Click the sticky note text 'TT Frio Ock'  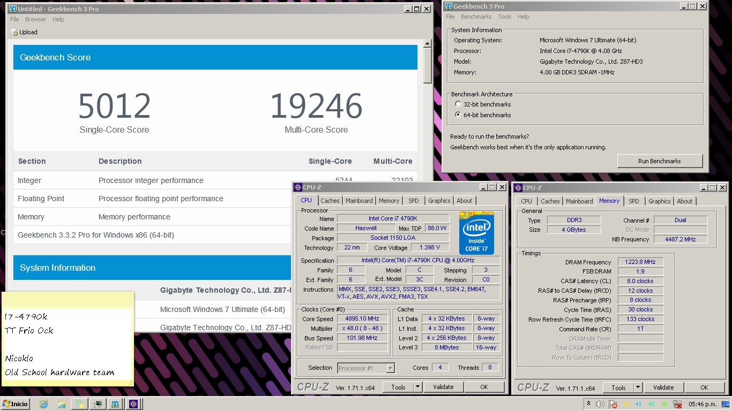click(x=29, y=331)
